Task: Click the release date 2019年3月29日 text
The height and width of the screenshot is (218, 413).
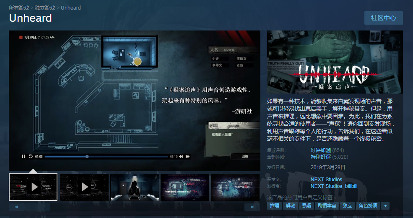Action: pos(328,167)
